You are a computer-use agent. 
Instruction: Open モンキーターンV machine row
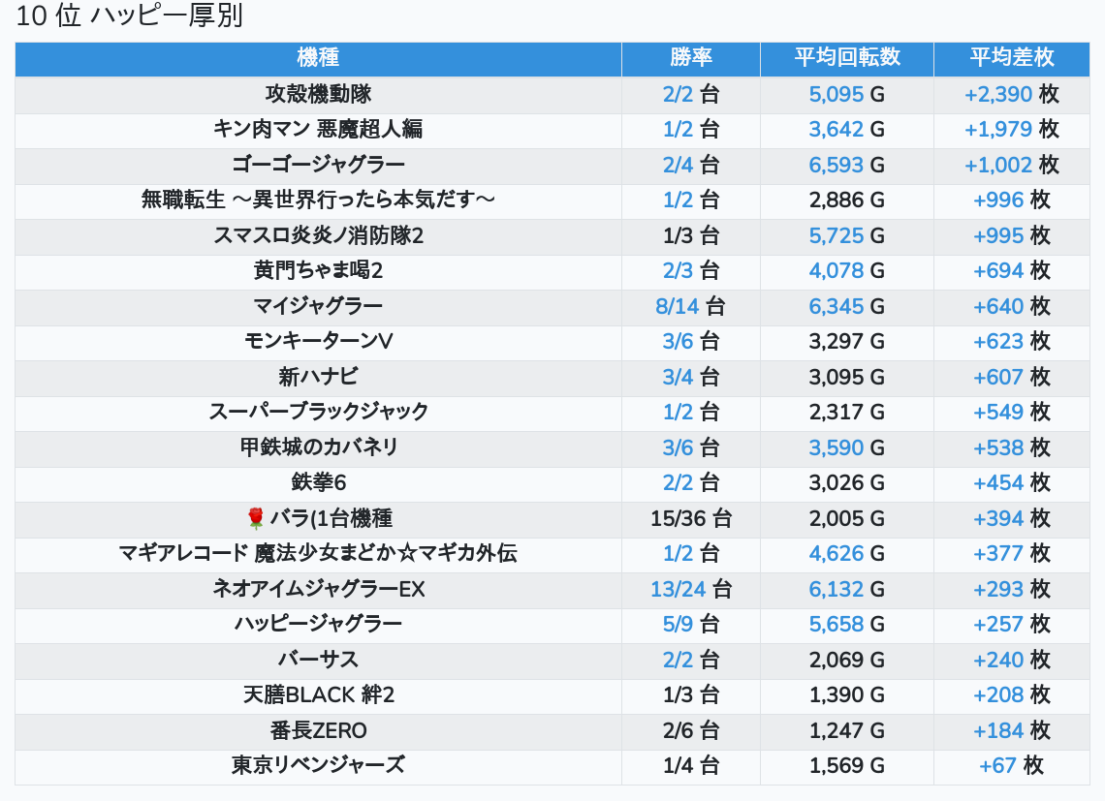pyautogui.click(x=318, y=342)
